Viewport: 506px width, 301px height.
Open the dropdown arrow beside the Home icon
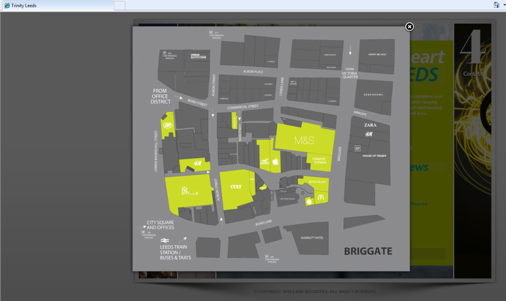[504, 5]
